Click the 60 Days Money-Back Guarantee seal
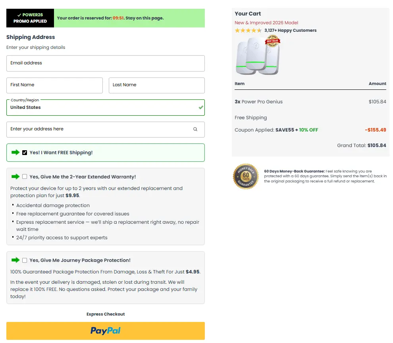This screenshot has width=393, height=343. click(x=245, y=176)
